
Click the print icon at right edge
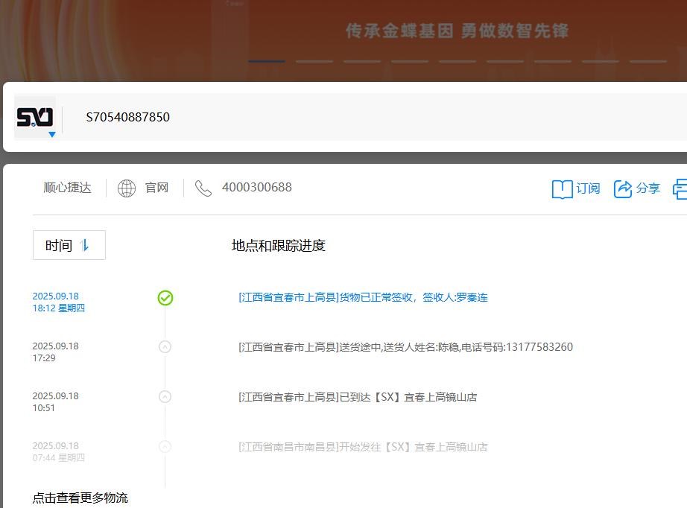pyautogui.click(x=680, y=189)
